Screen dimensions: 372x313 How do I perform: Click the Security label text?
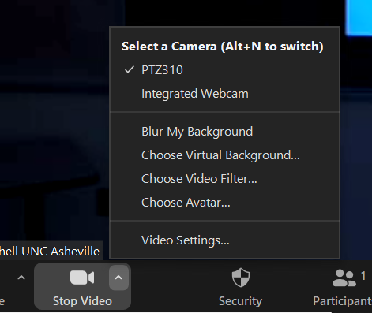pos(240,301)
